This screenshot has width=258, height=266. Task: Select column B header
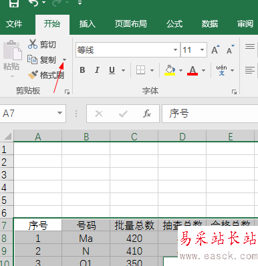[x=86, y=136]
